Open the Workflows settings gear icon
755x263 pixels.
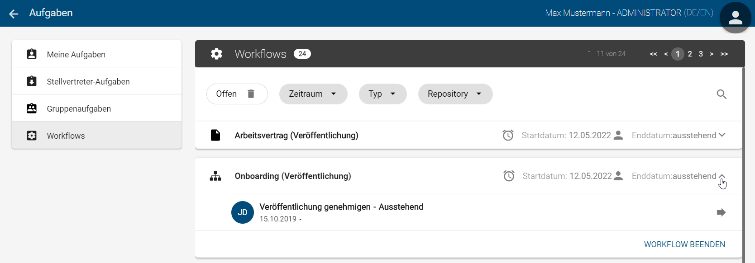[x=216, y=54]
